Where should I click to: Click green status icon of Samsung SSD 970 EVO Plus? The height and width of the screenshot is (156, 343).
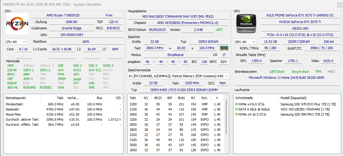coord(236,104)
